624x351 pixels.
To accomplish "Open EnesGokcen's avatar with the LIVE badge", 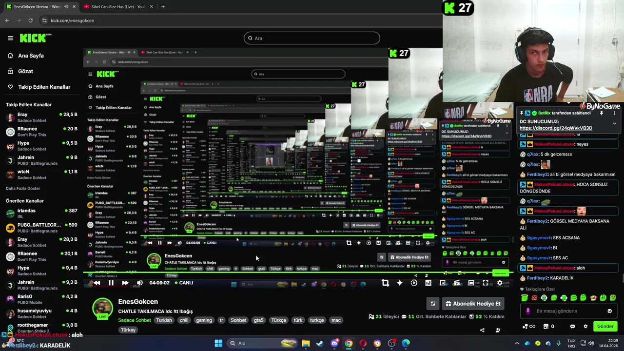I will coord(102,309).
